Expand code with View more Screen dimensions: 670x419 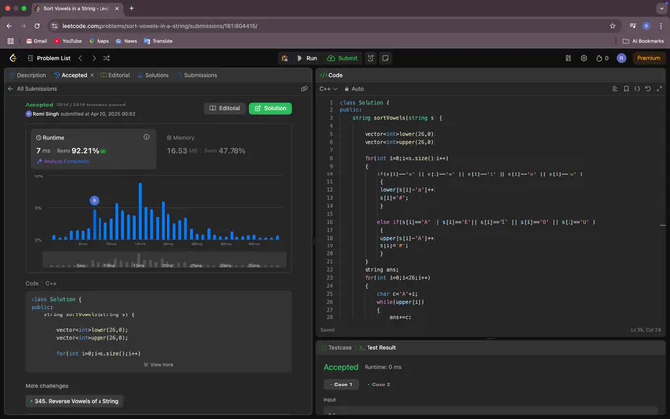pos(159,364)
